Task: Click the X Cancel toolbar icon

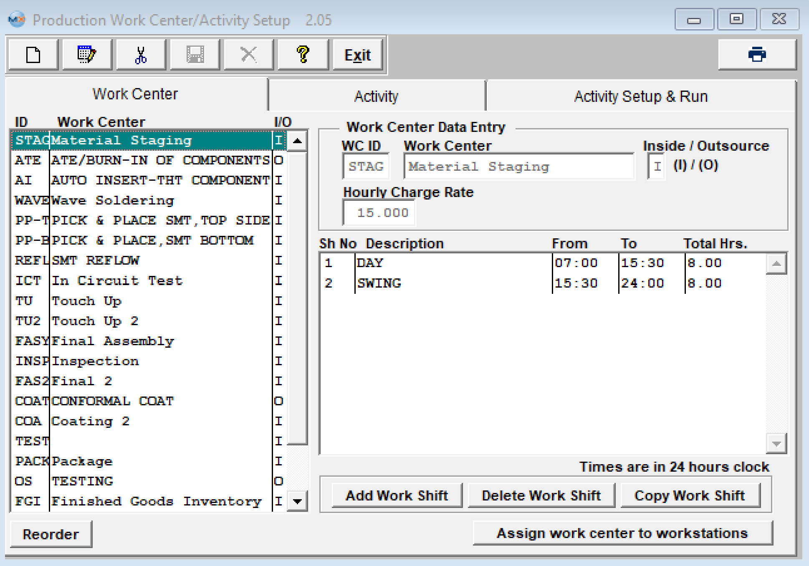Action: [x=249, y=55]
